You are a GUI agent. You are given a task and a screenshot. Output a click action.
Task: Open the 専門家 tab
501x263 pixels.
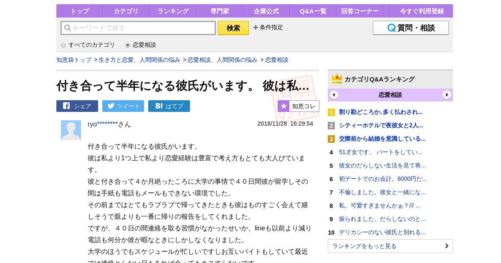pos(219,11)
